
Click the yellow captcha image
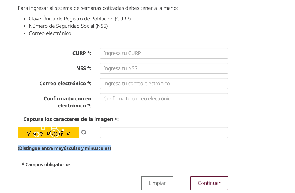(48, 133)
